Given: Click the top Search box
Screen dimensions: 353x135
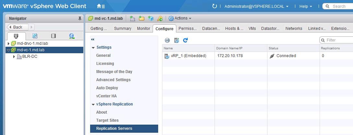Looking at the screenshot, I should (338, 6).
